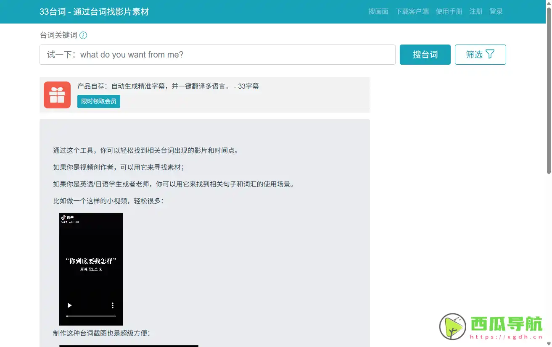Click the red gift promo icon
Screen dimensions: 552x347
point(57,95)
